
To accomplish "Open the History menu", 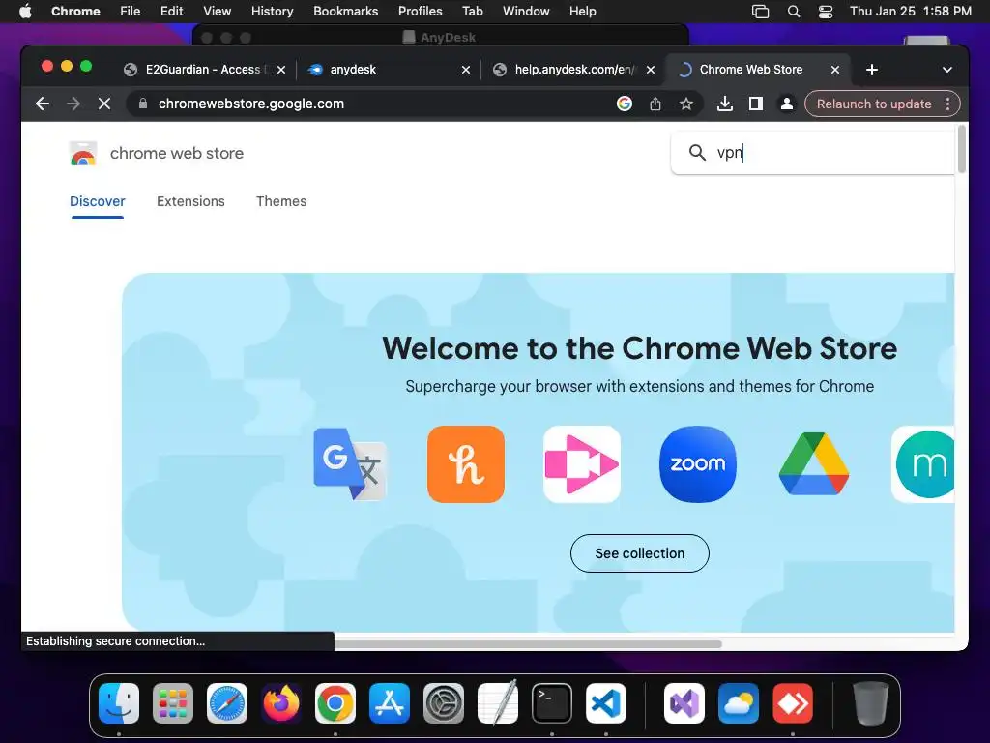I will click(272, 11).
